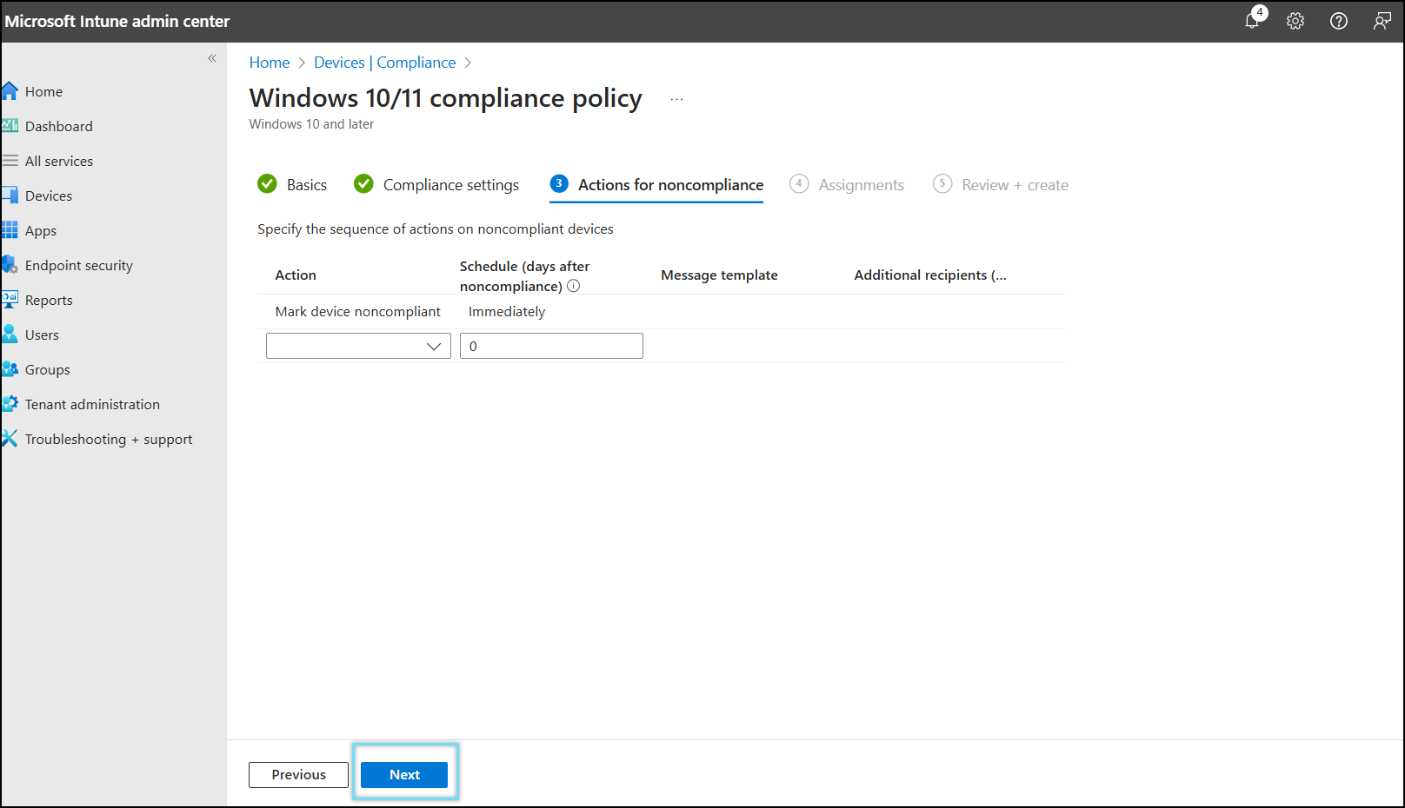Open Home in the left navigation
The height and width of the screenshot is (808, 1405).
tap(43, 91)
